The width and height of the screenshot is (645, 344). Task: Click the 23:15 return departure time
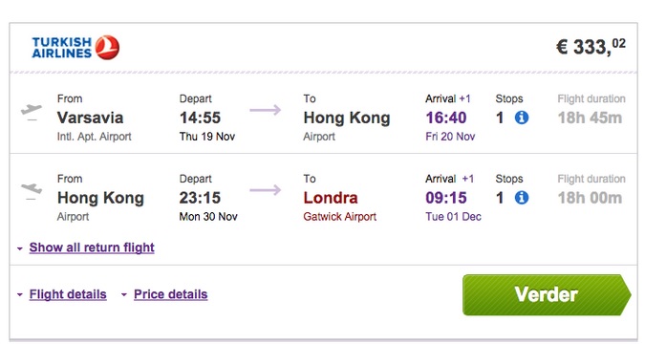click(x=200, y=198)
